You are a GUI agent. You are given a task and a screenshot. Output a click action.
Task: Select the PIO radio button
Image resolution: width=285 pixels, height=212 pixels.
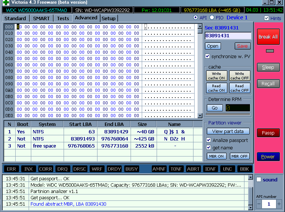(x=212, y=18)
